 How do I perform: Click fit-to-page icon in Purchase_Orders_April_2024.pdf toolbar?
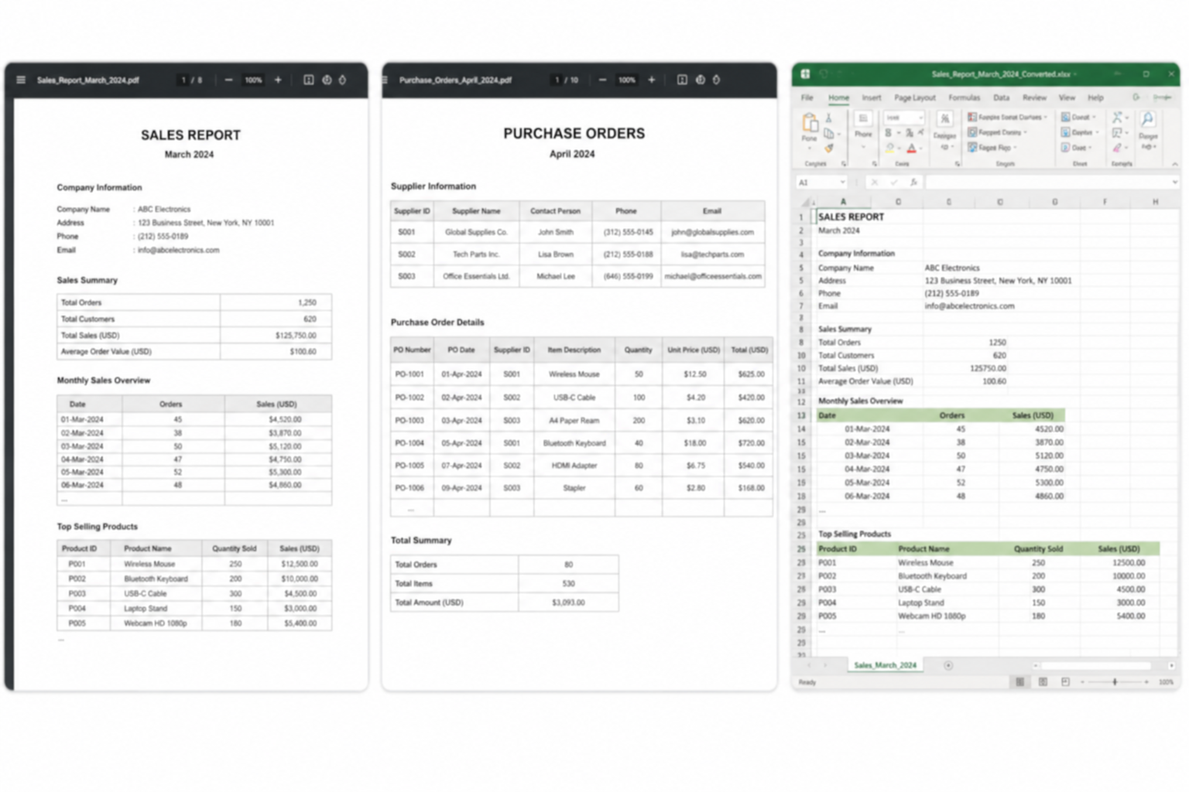(x=682, y=80)
